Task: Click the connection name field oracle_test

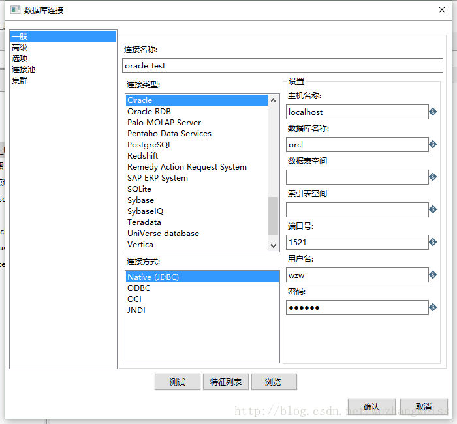Action: click(x=283, y=65)
